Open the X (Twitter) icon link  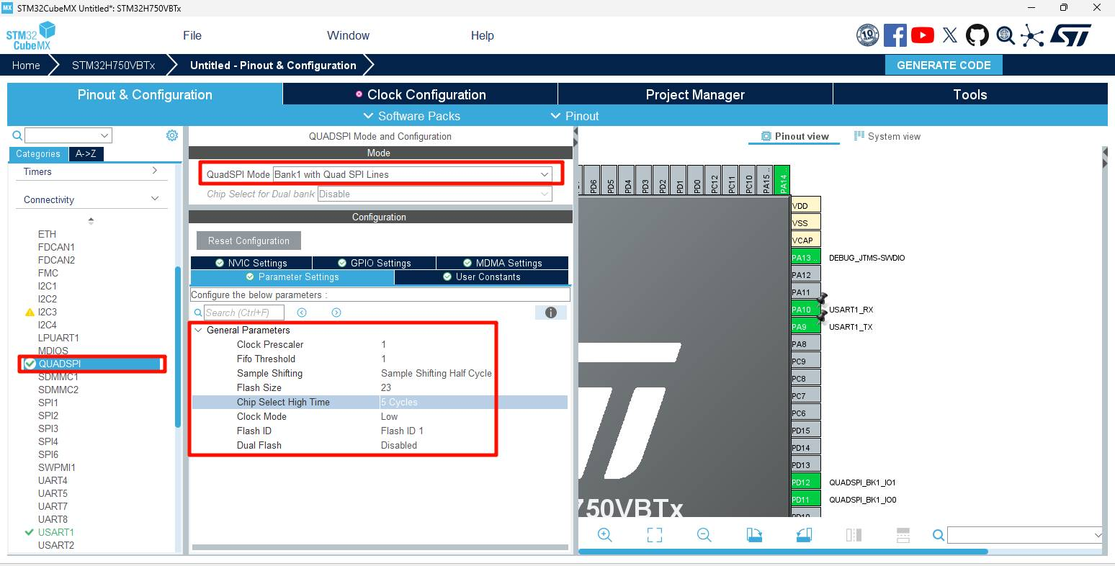pos(950,35)
